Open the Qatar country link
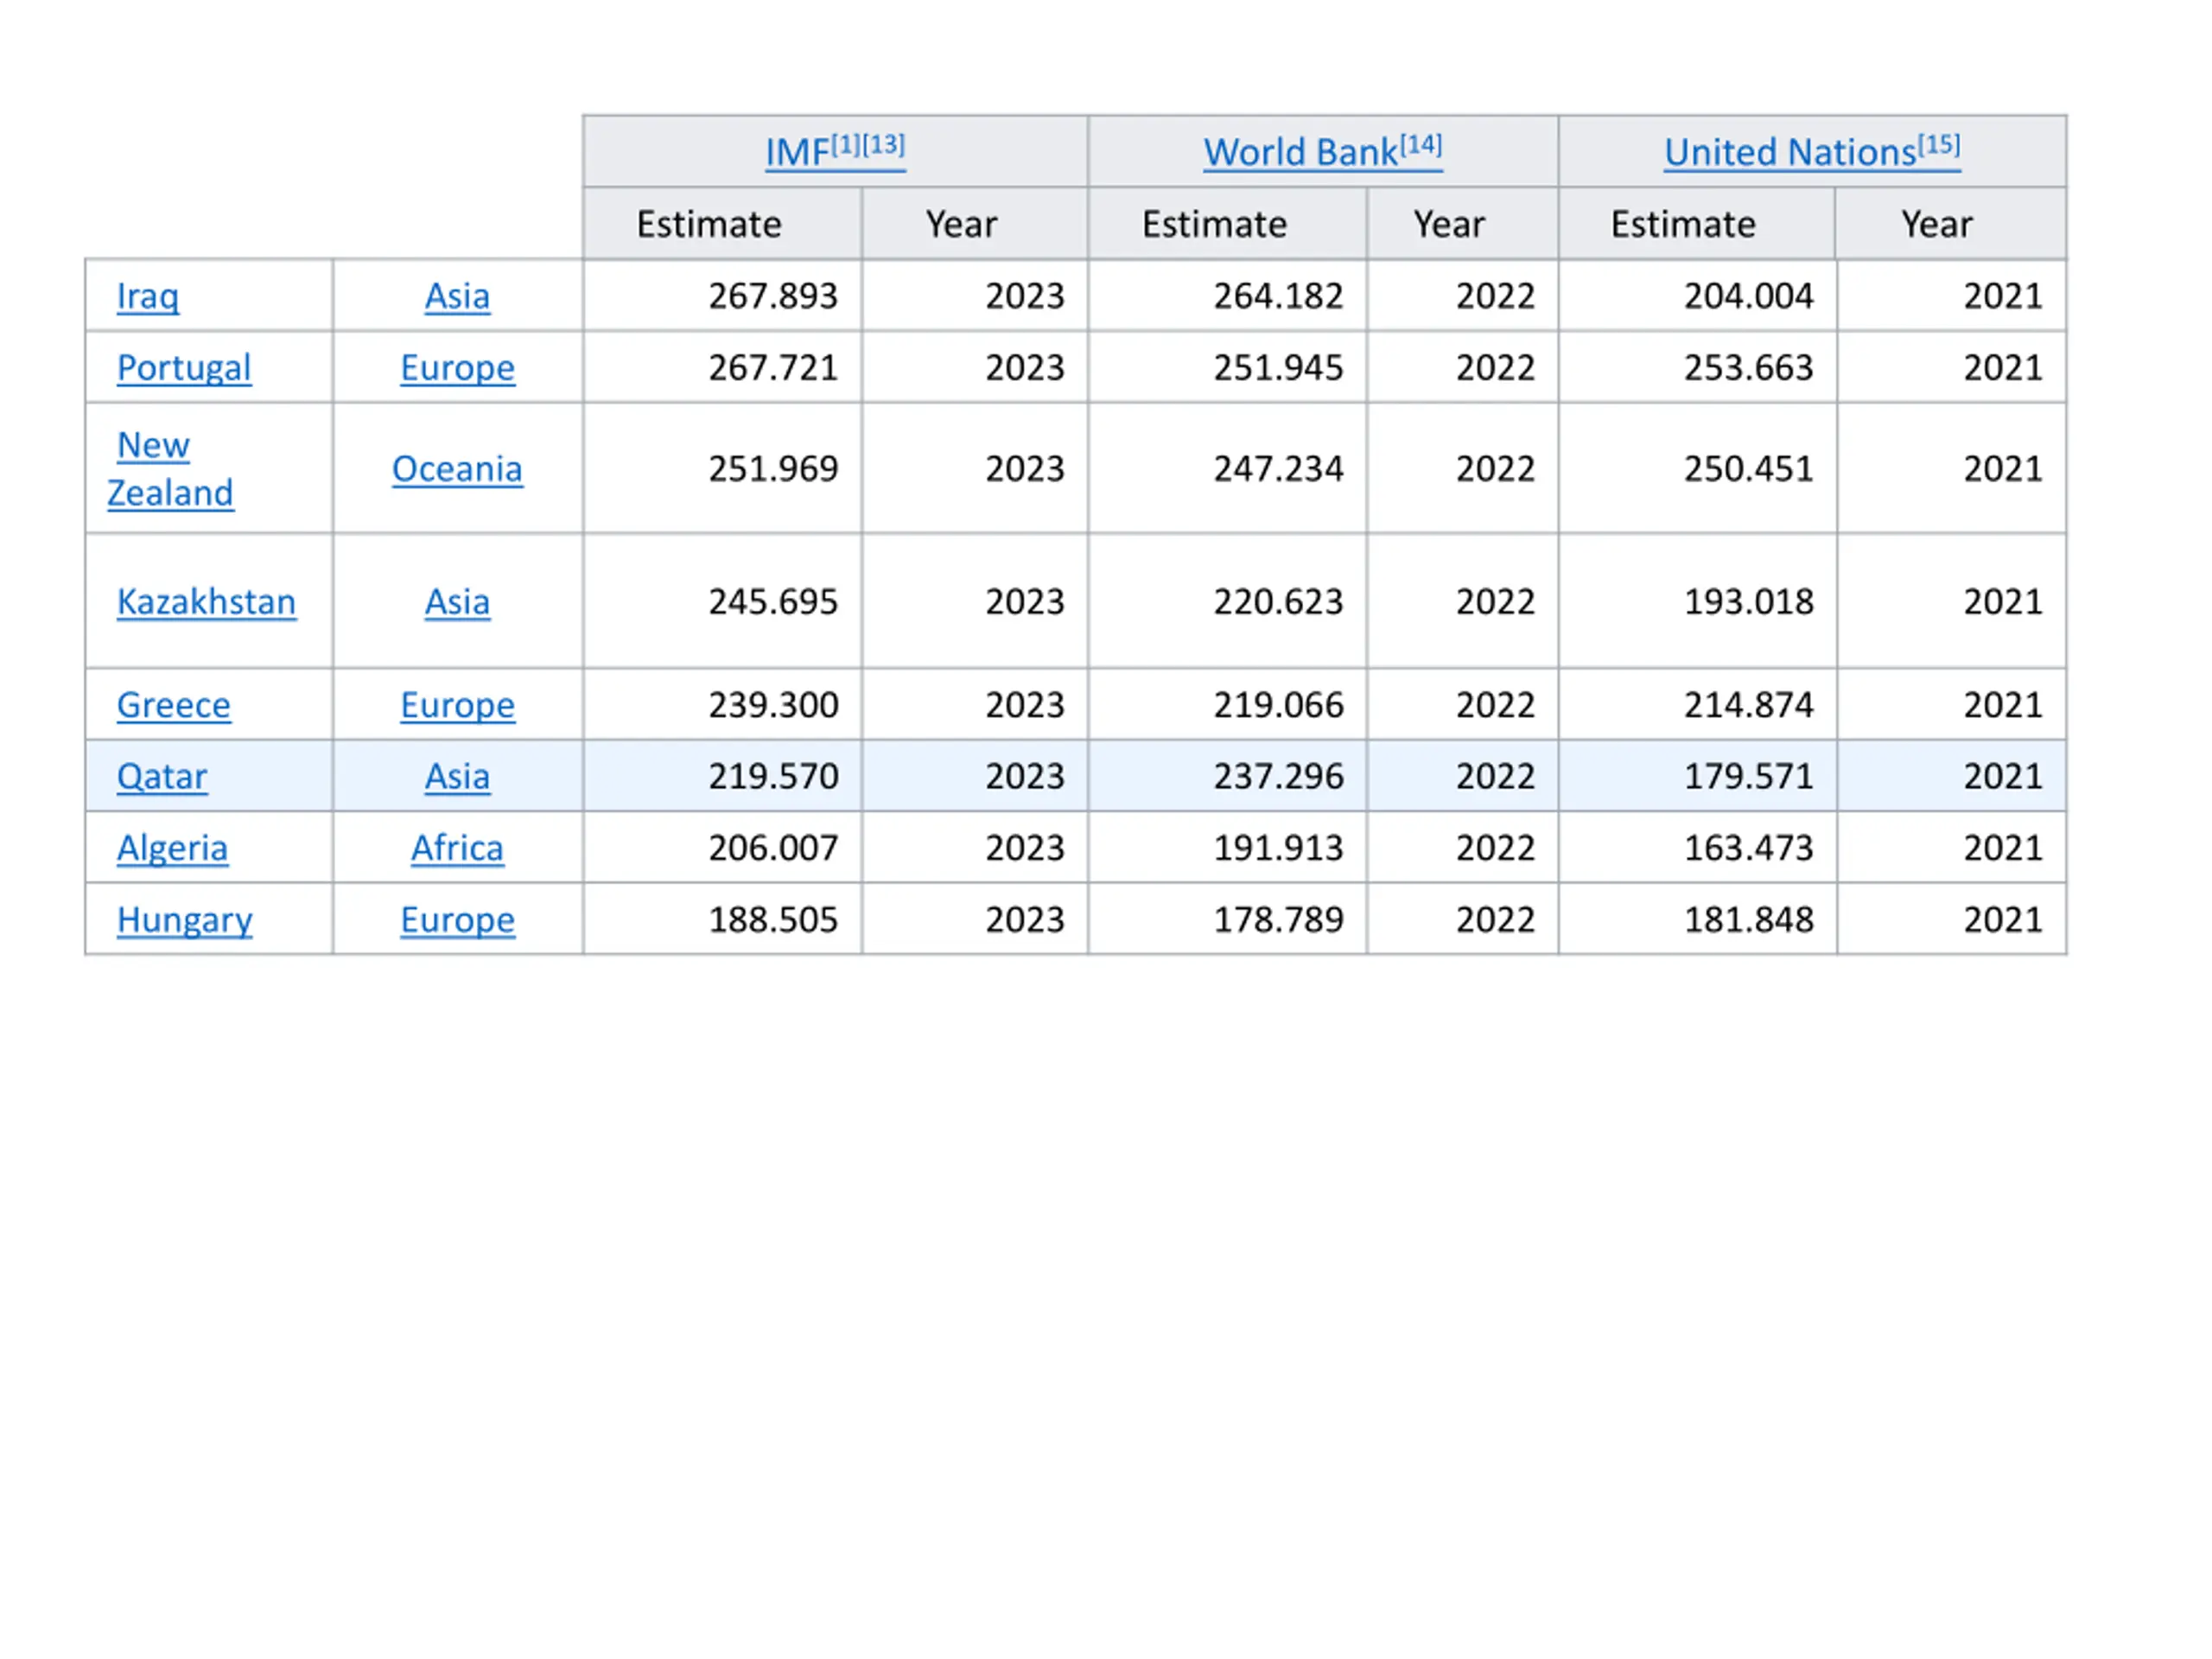Viewport: 2212px width, 1659px height. [162, 777]
